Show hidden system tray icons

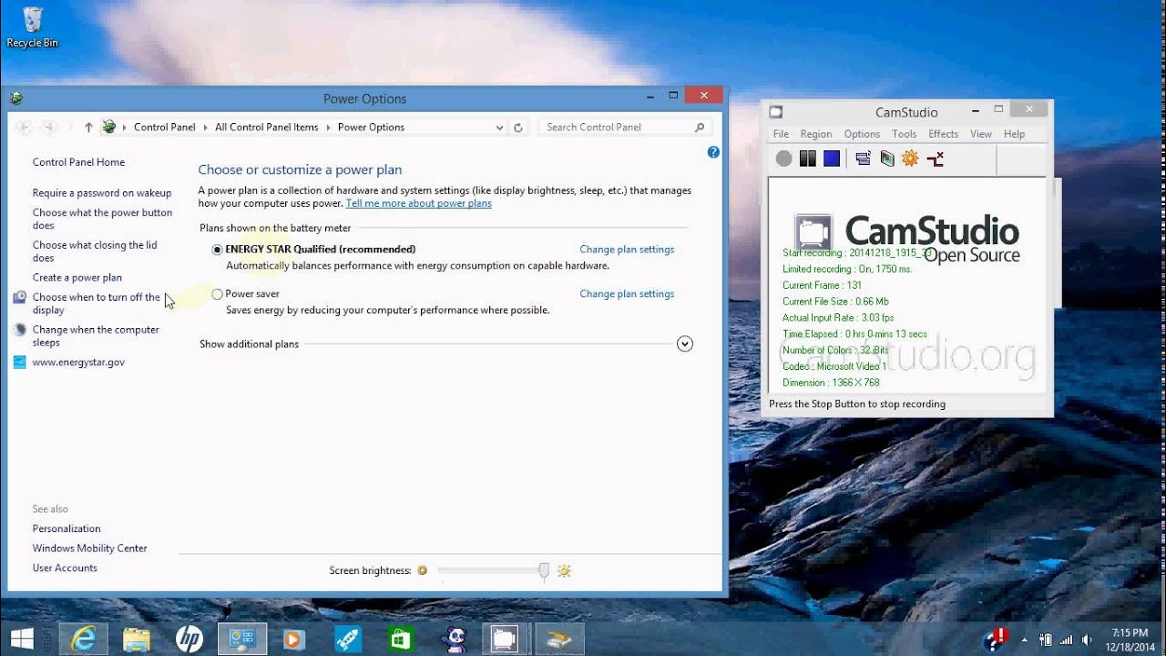(1025, 640)
